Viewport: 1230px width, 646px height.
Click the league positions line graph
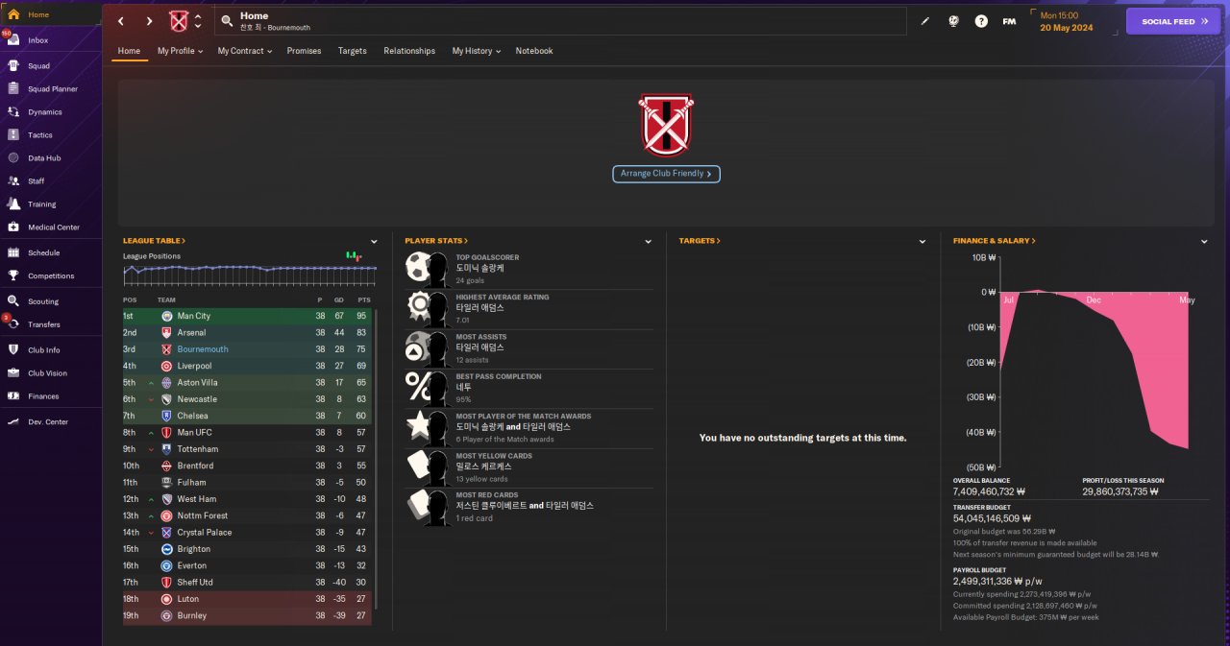coord(250,273)
